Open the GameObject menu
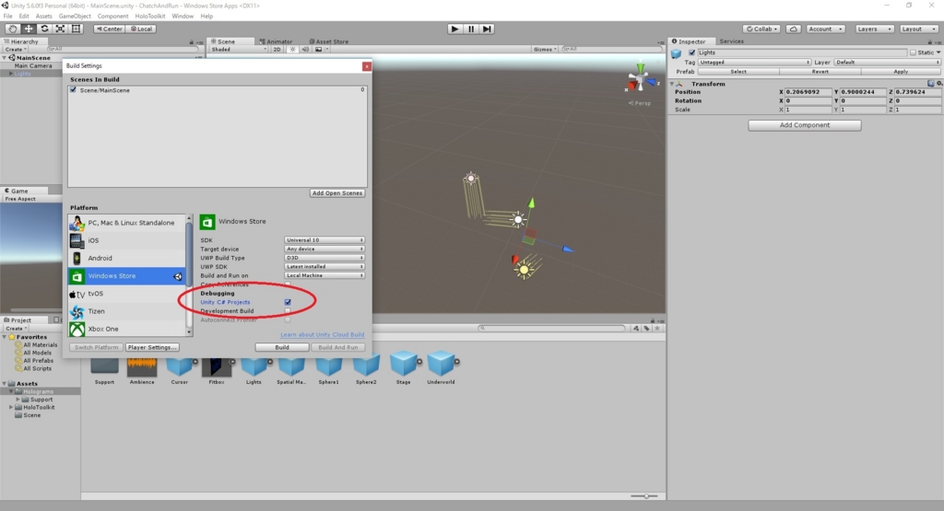The width and height of the screenshot is (944, 511). 75,17
